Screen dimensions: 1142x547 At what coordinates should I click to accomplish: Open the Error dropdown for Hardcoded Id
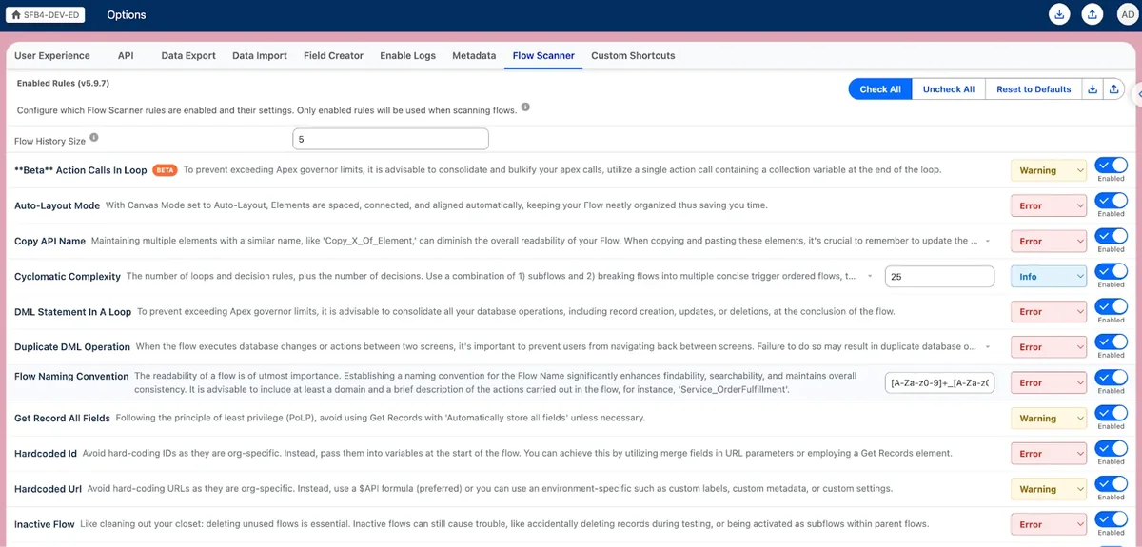[1048, 453]
